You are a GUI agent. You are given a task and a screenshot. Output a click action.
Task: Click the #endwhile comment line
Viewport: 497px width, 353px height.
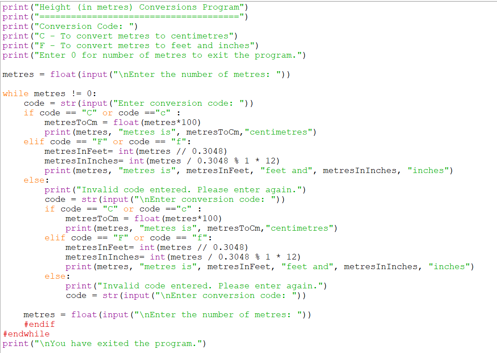(26, 334)
